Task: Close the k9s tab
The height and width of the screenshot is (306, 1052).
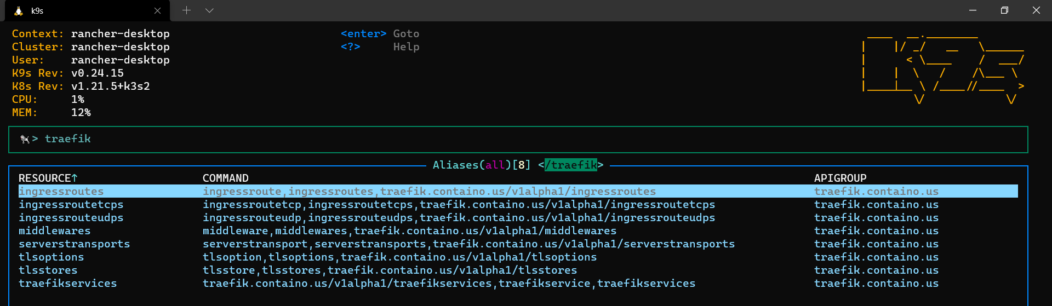Action: tap(157, 11)
